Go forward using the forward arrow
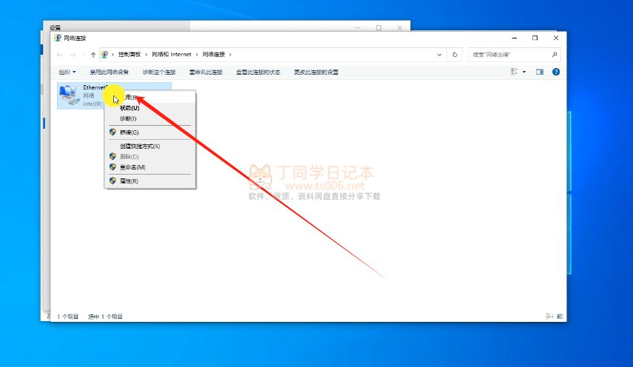Image resolution: width=633 pixels, height=367 pixels. click(73, 55)
